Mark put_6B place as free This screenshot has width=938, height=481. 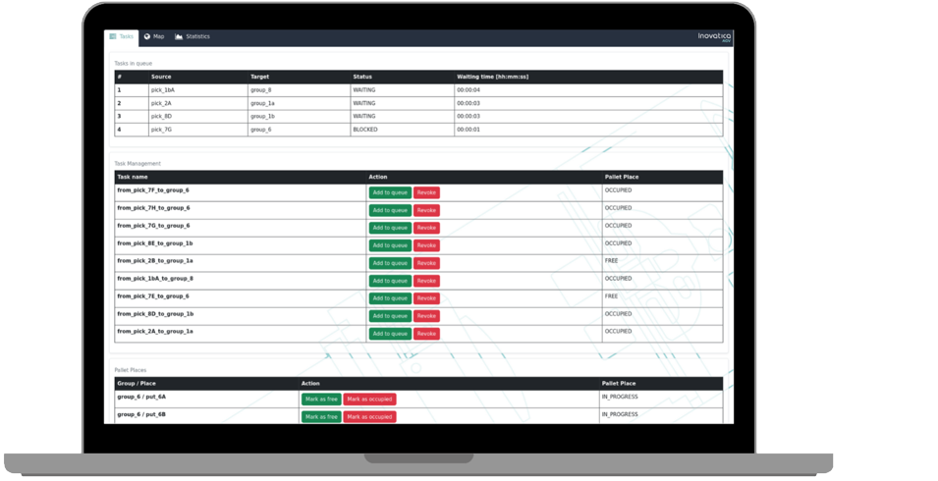coord(321,417)
